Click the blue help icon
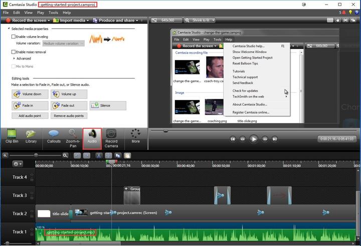The height and width of the screenshot is (246, 361). (357, 12)
